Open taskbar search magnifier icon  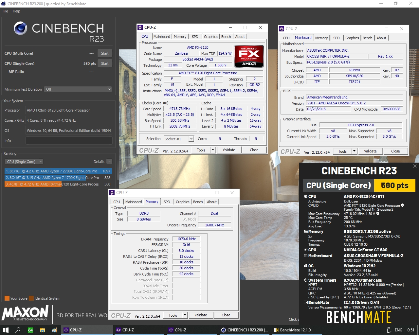pos(18,330)
